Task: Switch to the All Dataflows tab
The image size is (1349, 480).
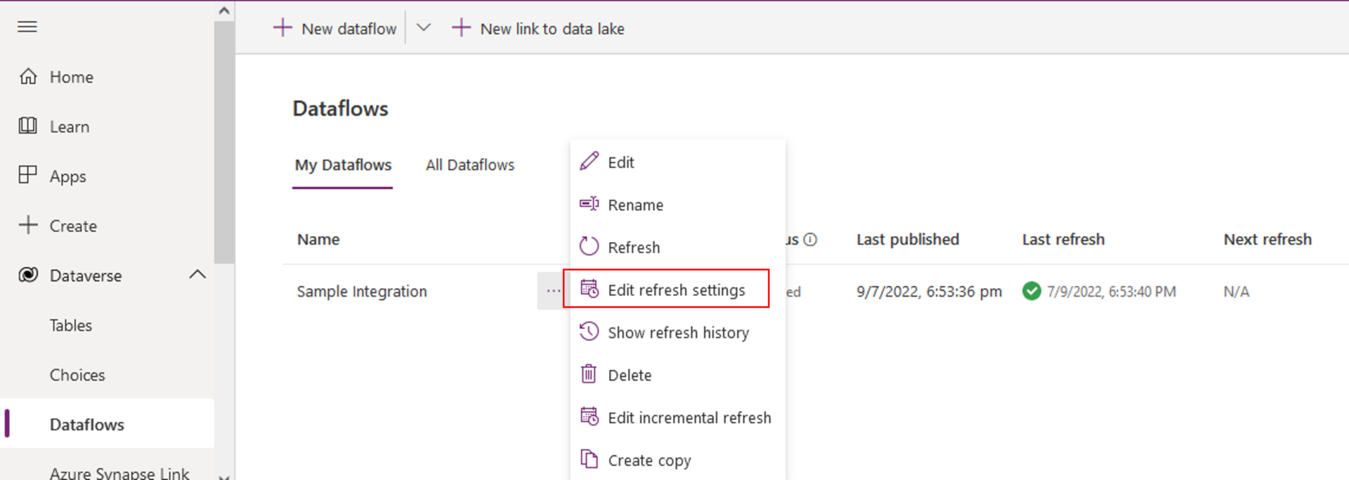Action: (469, 165)
